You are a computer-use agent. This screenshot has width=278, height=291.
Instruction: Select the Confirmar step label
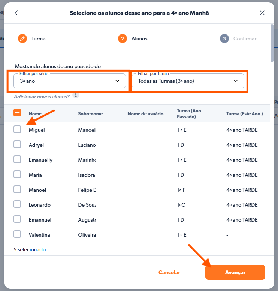pos(245,39)
